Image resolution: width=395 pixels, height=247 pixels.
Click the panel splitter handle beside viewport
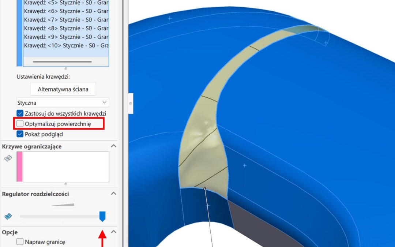pyautogui.click(x=131, y=104)
